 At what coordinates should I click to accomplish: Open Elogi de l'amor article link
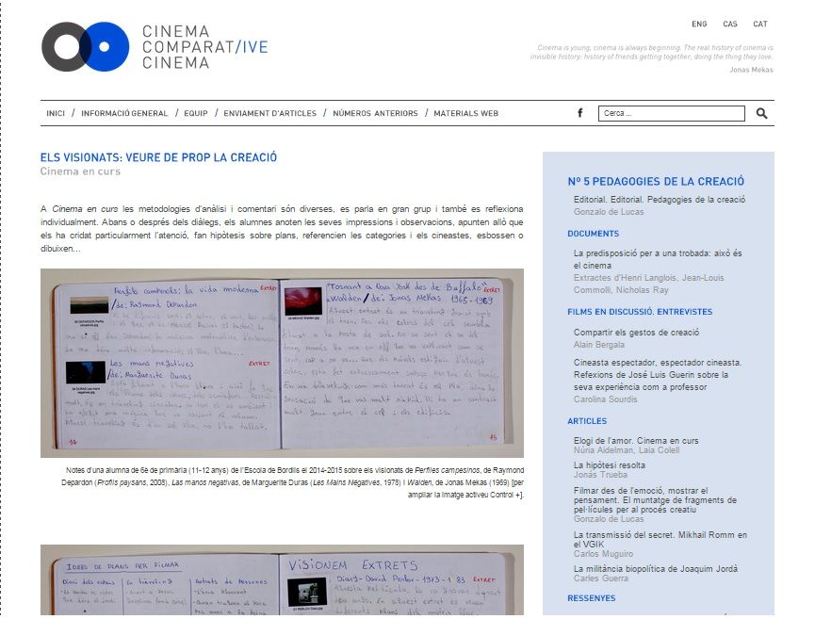pyautogui.click(x=636, y=440)
